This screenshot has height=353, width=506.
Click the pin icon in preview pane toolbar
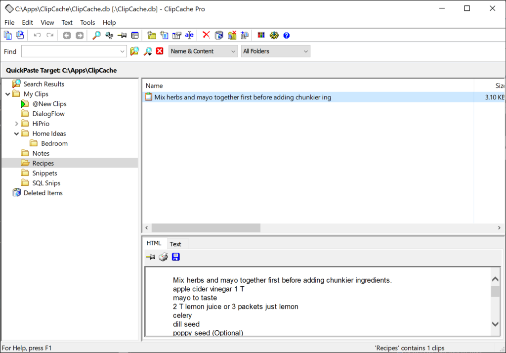click(150, 257)
